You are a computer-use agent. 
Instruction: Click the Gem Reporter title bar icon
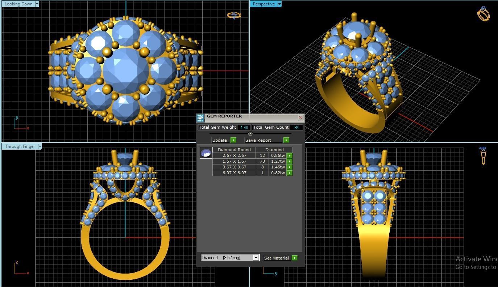pos(200,118)
